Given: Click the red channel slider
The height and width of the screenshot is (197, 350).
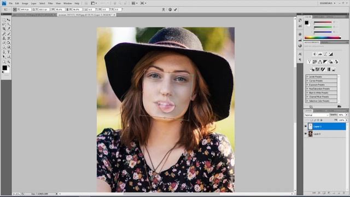Looking at the screenshot, I should click(x=323, y=22).
